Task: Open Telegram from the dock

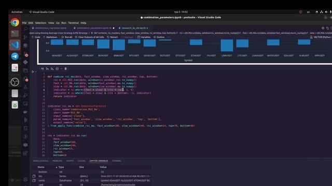Action: (15, 56)
